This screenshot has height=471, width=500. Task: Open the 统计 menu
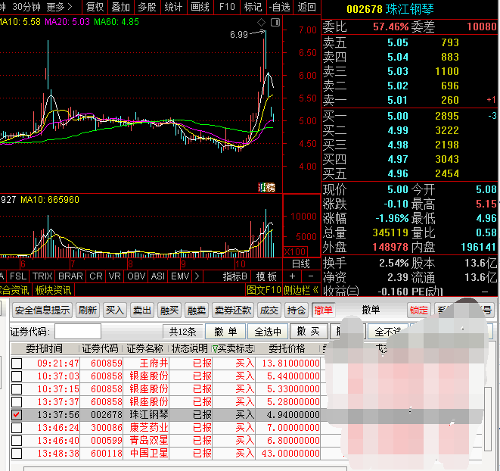pos(173,7)
